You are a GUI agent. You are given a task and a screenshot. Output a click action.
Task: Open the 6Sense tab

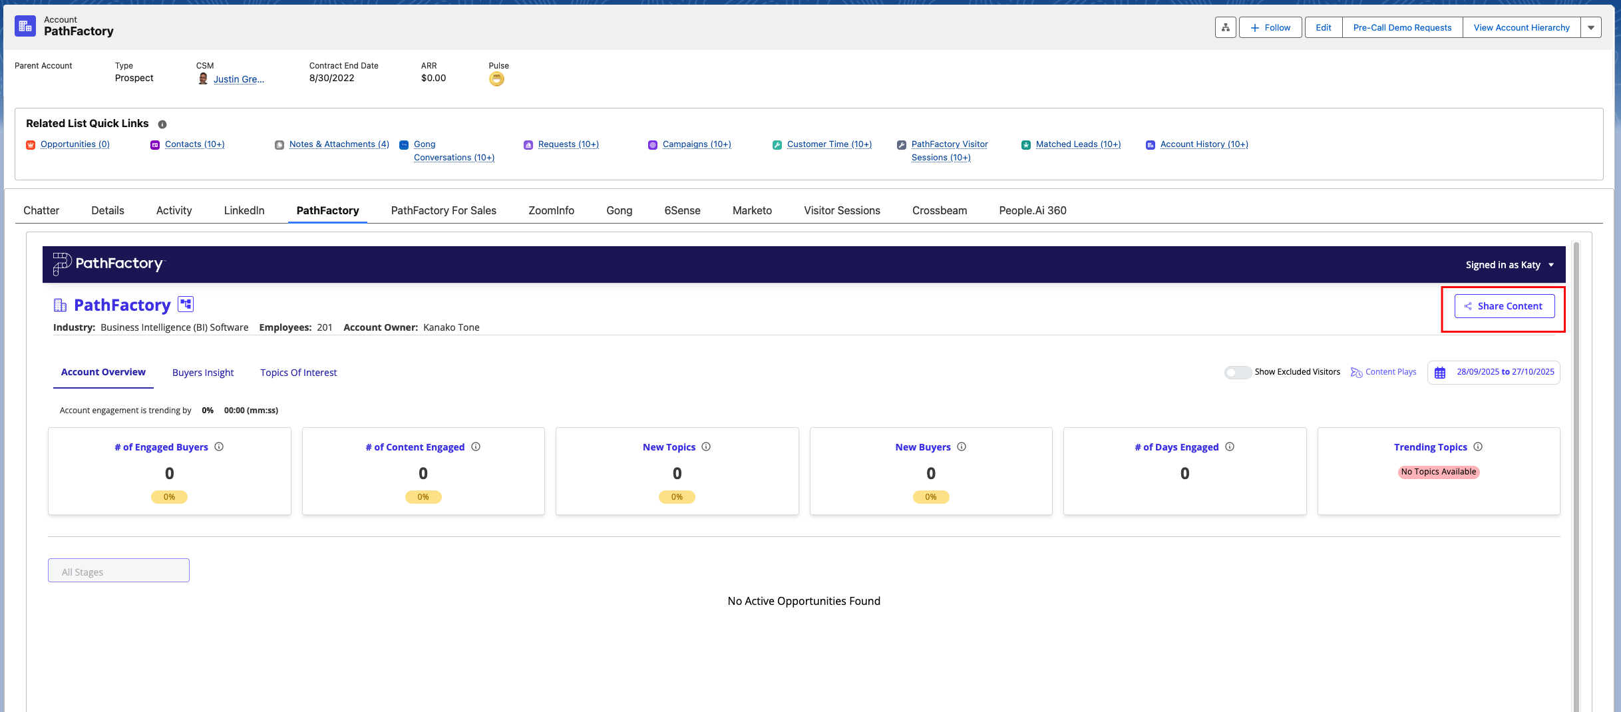tap(683, 211)
